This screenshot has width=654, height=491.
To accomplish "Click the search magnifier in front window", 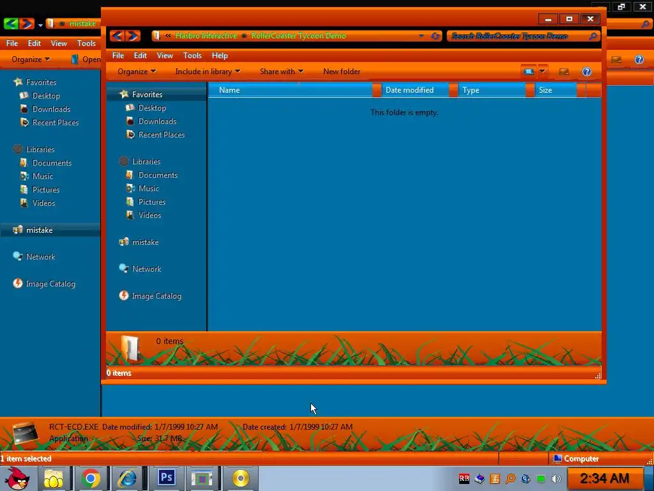I will point(593,36).
